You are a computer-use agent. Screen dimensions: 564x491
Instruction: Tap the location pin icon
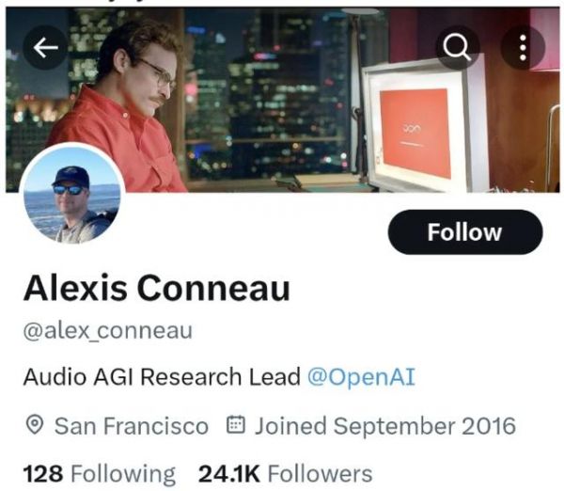point(35,425)
